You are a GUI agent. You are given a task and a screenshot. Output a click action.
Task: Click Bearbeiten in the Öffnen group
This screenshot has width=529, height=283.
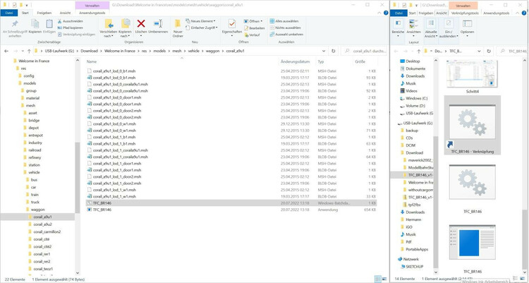point(254,28)
